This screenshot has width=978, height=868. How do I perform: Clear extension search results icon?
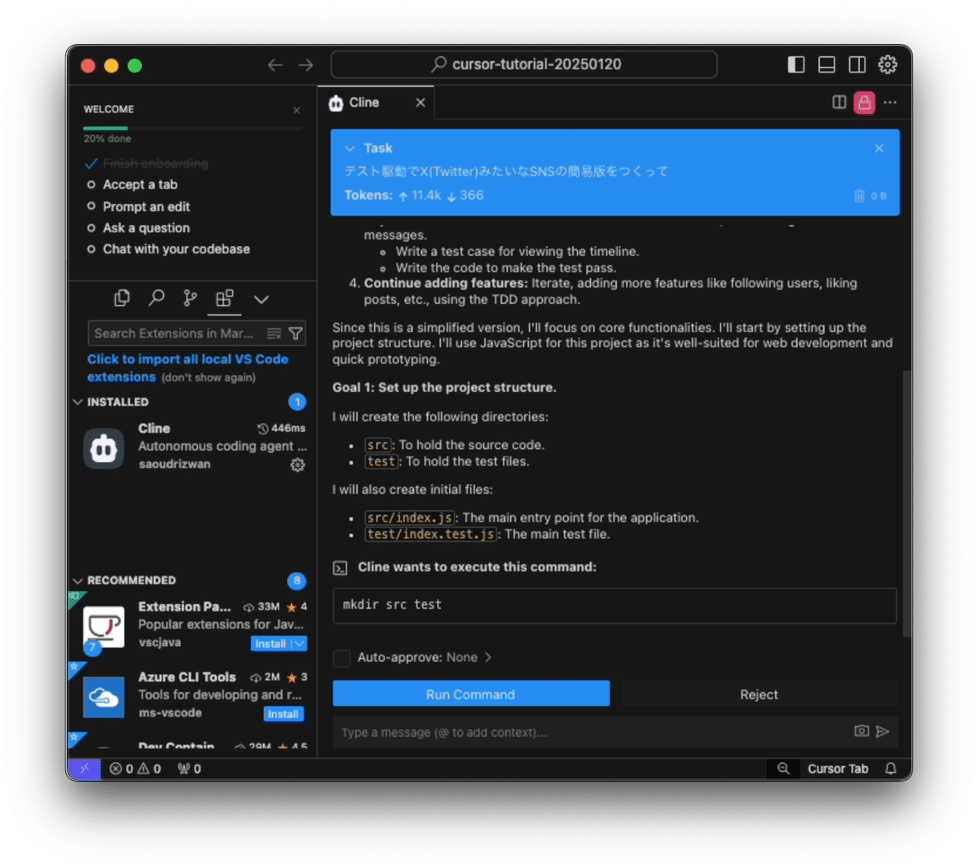click(x=275, y=333)
